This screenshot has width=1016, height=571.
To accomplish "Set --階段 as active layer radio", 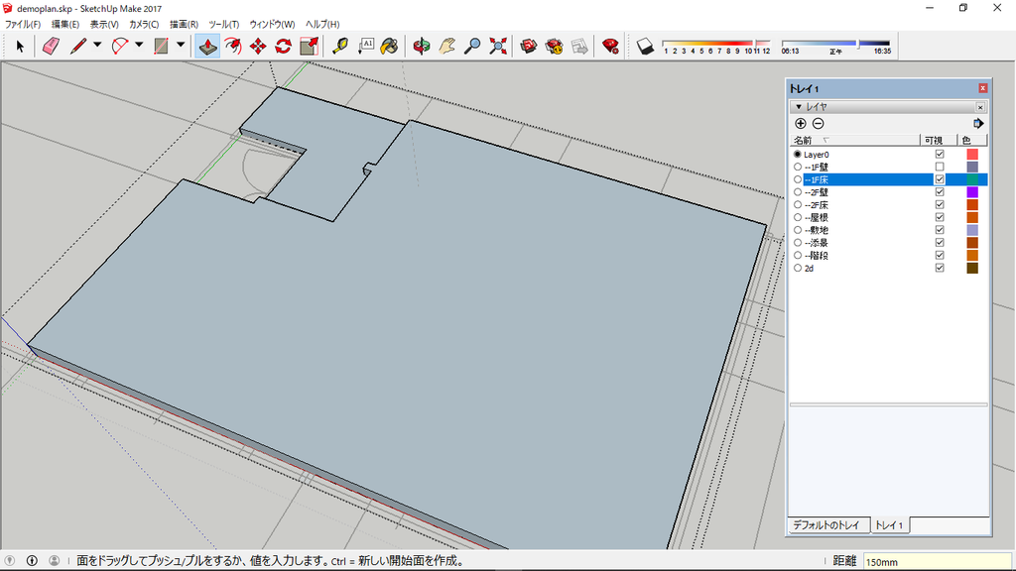I will coord(798,255).
